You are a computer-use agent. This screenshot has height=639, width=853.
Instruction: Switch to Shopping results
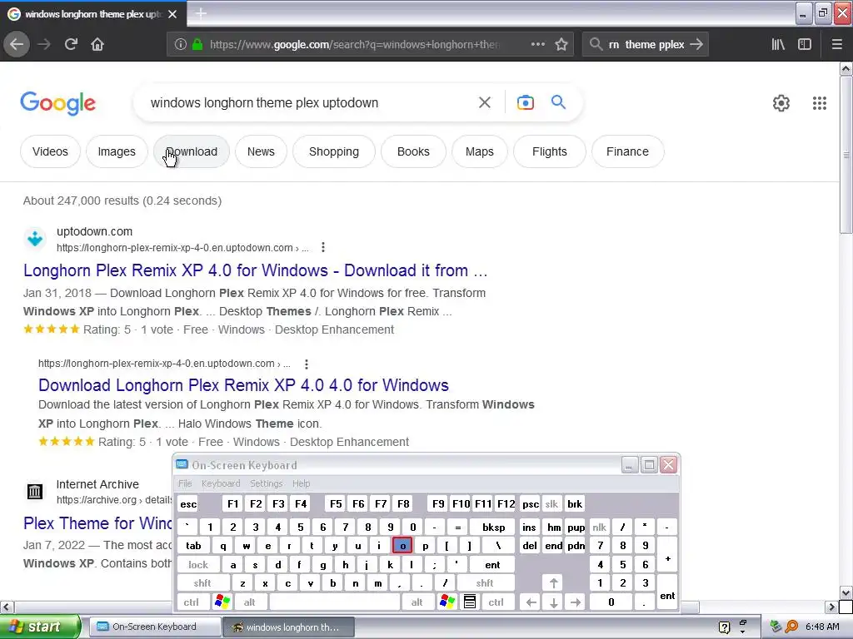(334, 151)
